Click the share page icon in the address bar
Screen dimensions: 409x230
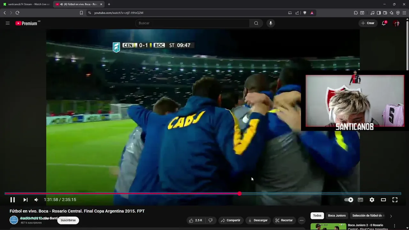click(297, 13)
